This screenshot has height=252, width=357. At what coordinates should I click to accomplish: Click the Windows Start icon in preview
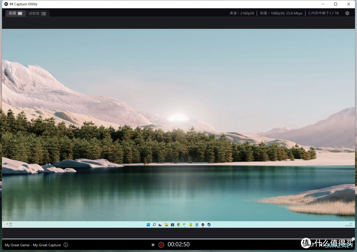148,225
